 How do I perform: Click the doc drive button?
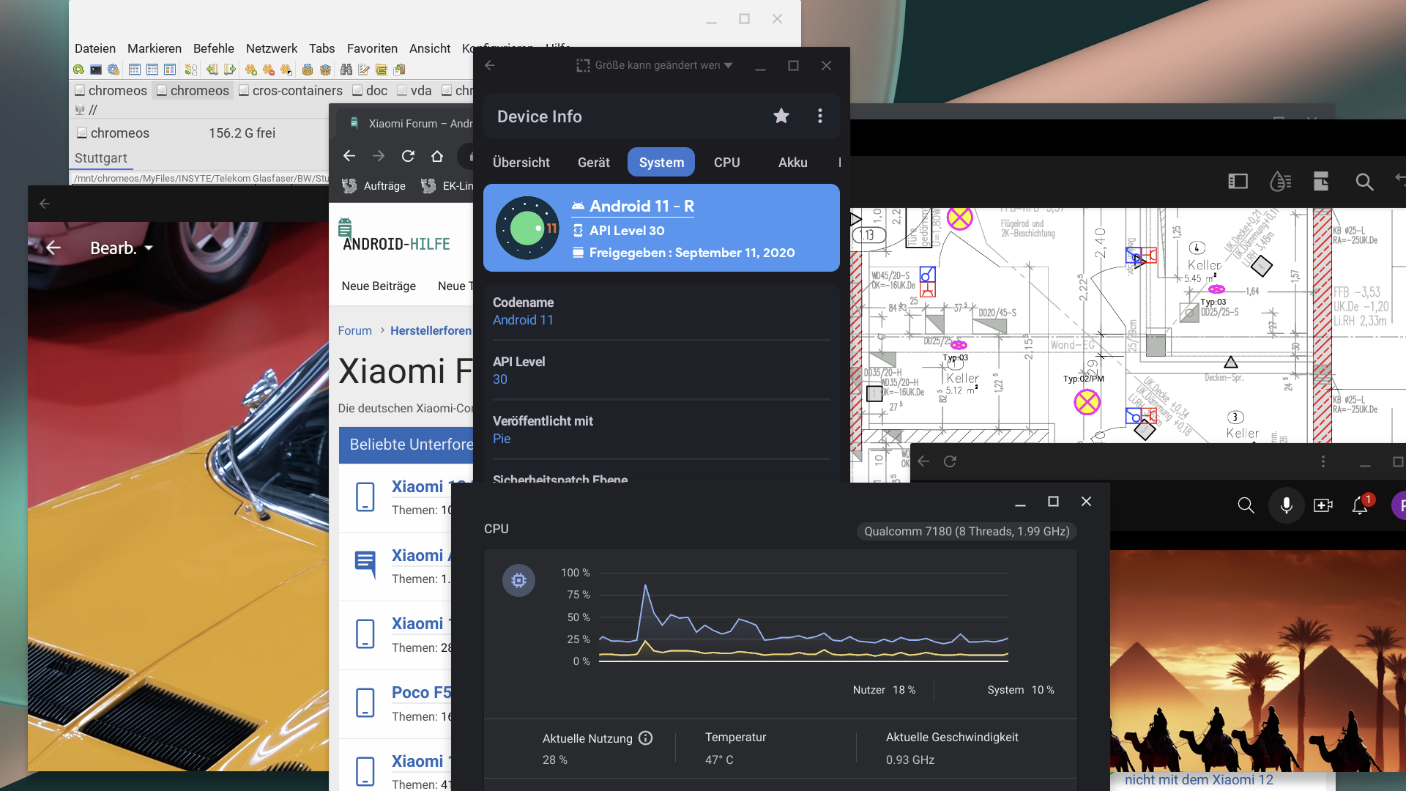tap(370, 91)
